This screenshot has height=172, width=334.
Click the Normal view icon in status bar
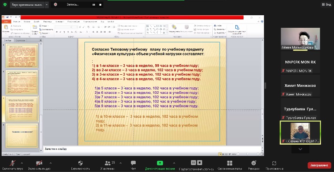click(220, 154)
